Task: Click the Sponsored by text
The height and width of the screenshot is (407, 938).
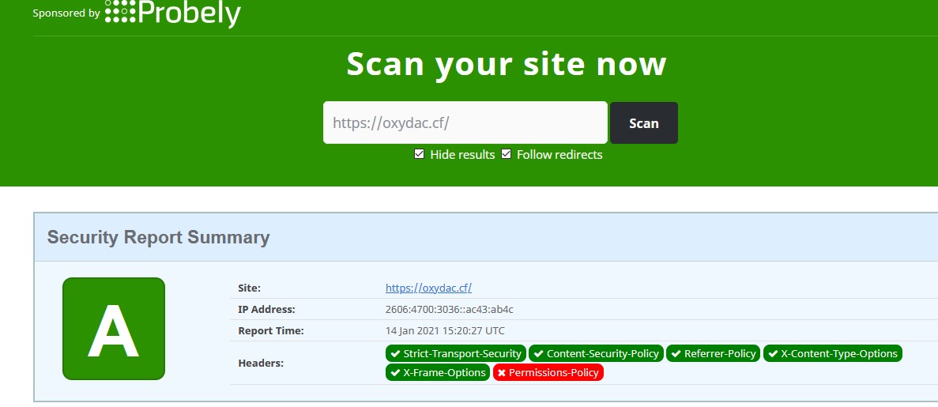Action: point(66,13)
